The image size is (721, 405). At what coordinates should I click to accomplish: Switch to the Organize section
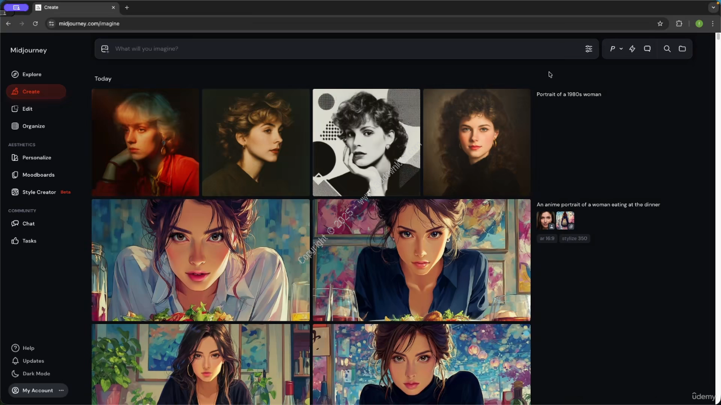(x=33, y=126)
